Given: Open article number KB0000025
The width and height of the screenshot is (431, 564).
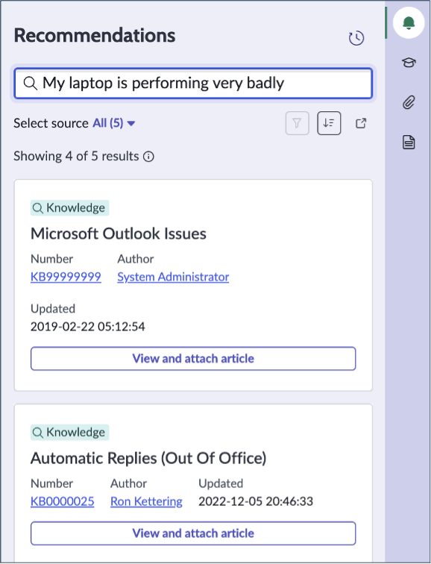Looking at the screenshot, I should click(62, 501).
